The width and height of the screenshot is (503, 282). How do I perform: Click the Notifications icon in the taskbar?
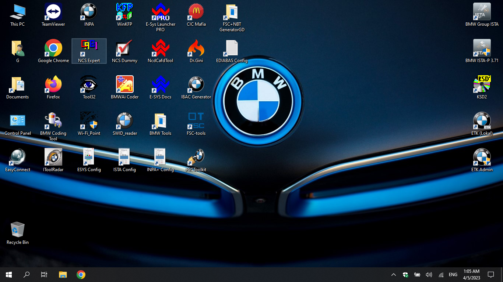tap(491, 274)
